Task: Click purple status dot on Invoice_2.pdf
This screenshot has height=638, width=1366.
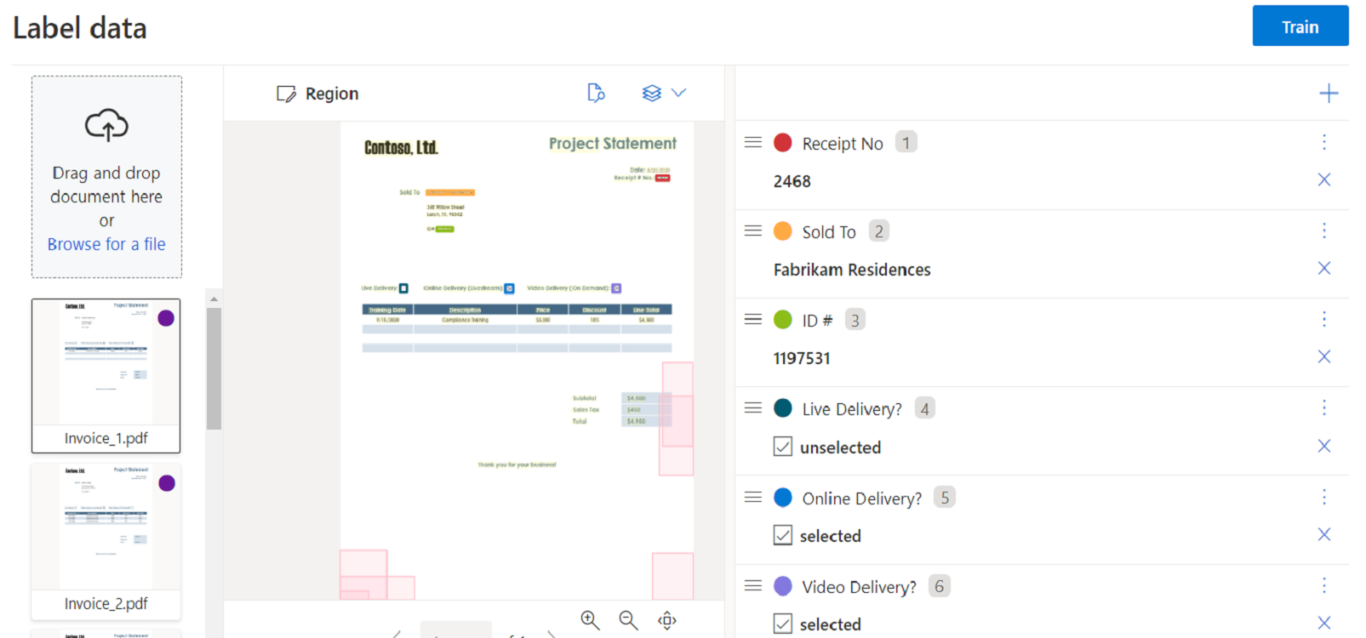Action: [x=166, y=483]
